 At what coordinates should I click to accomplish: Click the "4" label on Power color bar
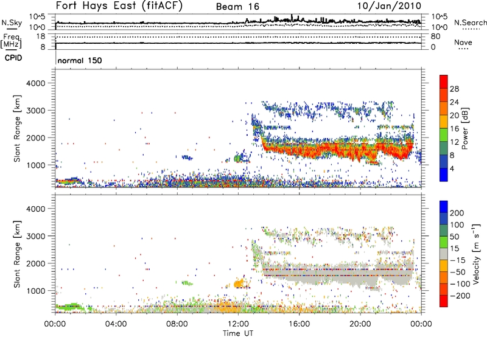(452, 168)
